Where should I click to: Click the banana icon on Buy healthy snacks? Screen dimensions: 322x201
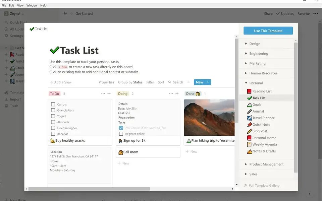tap(53, 141)
